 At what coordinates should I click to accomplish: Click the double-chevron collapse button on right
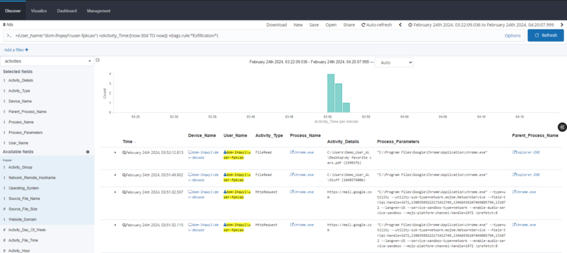click(562, 127)
